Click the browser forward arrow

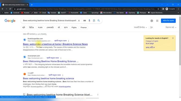pos(6,9)
